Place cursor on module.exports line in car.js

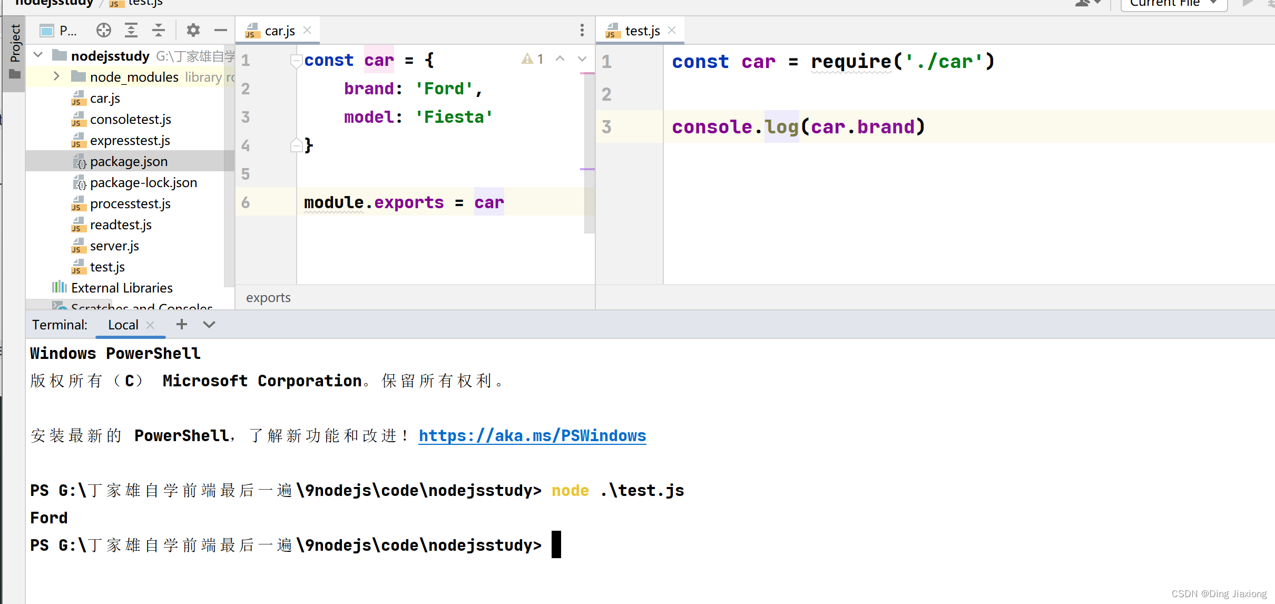tap(404, 202)
